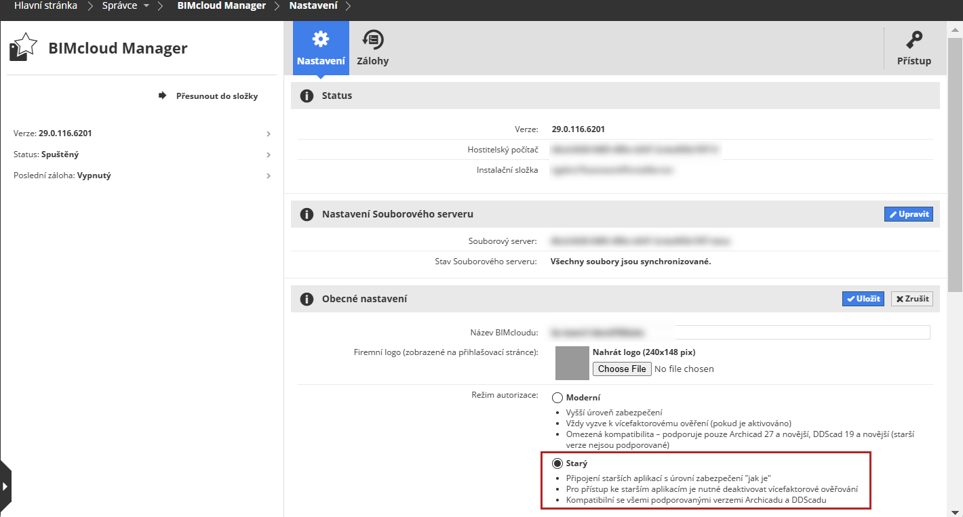Click the company logo placeholder thumbnail

pos(572,363)
